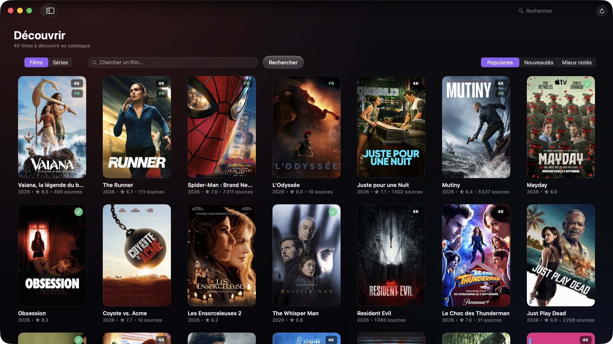Click the green checkmark on the Obsession poster

78,212
